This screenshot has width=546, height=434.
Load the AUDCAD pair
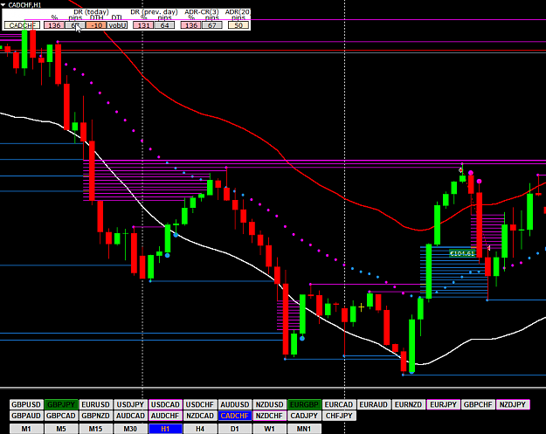[x=130, y=416]
